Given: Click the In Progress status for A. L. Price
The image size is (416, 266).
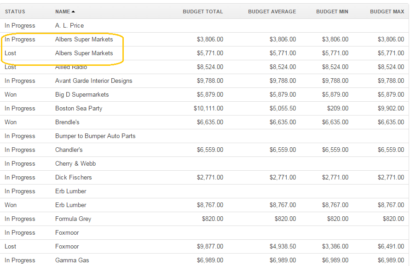Looking at the screenshot, I should coord(20,25).
